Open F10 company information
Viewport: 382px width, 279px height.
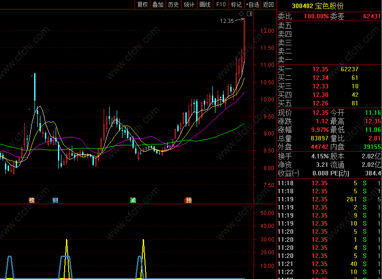point(221,4)
